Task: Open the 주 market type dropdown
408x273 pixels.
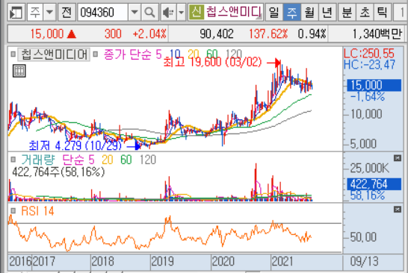Action: pos(49,12)
